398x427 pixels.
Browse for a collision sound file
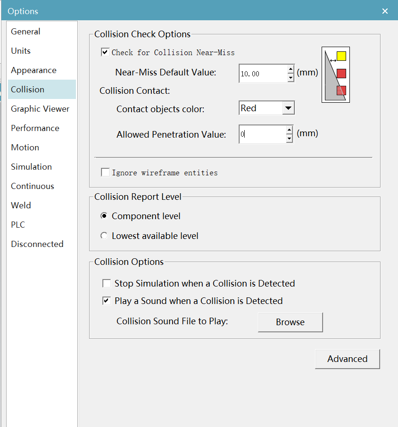click(x=290, y=322)
